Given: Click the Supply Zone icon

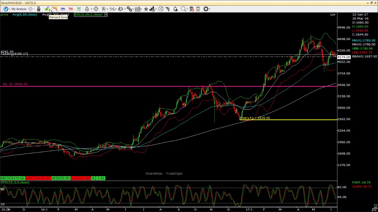Looking at the screenshot, I should [55, 9].
